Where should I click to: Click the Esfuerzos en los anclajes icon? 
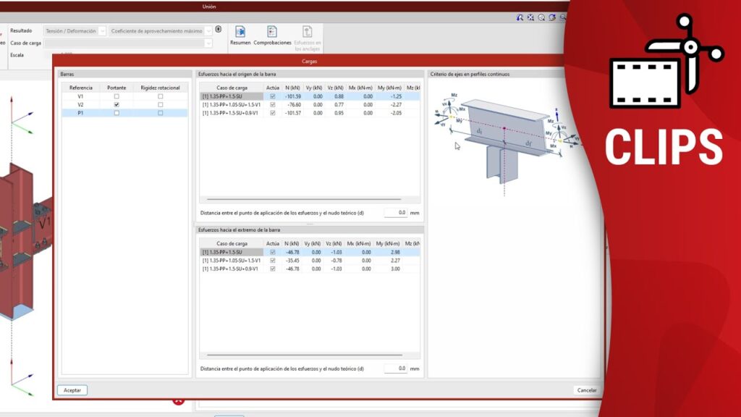tap(308, 32)
